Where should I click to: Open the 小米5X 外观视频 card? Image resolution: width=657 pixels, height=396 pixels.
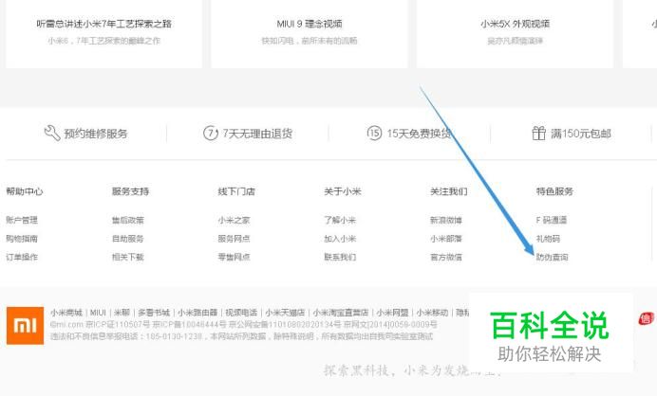(515, 33)
